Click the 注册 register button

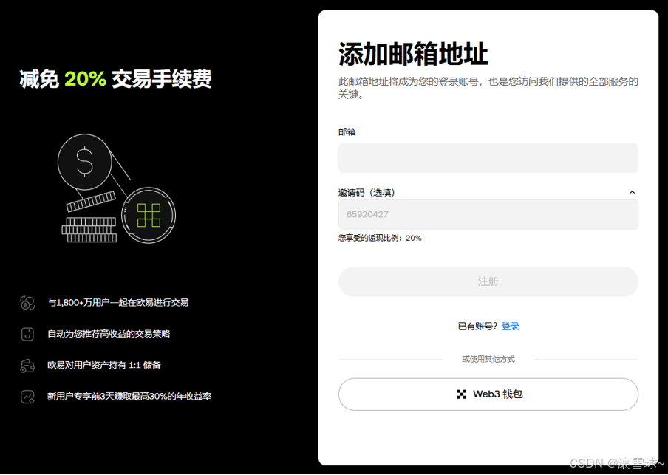(x=488, y=281)
